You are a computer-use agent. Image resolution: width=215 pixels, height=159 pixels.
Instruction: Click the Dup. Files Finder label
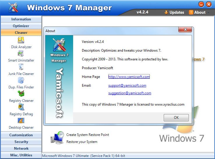[x=21, y=87]
